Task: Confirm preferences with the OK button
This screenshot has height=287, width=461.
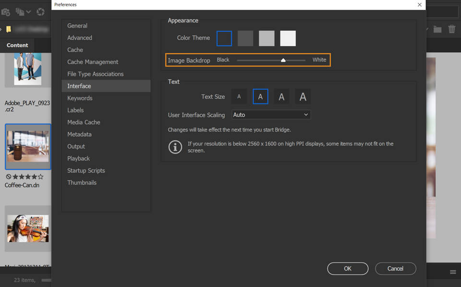Action: click(x=348, y=268)
